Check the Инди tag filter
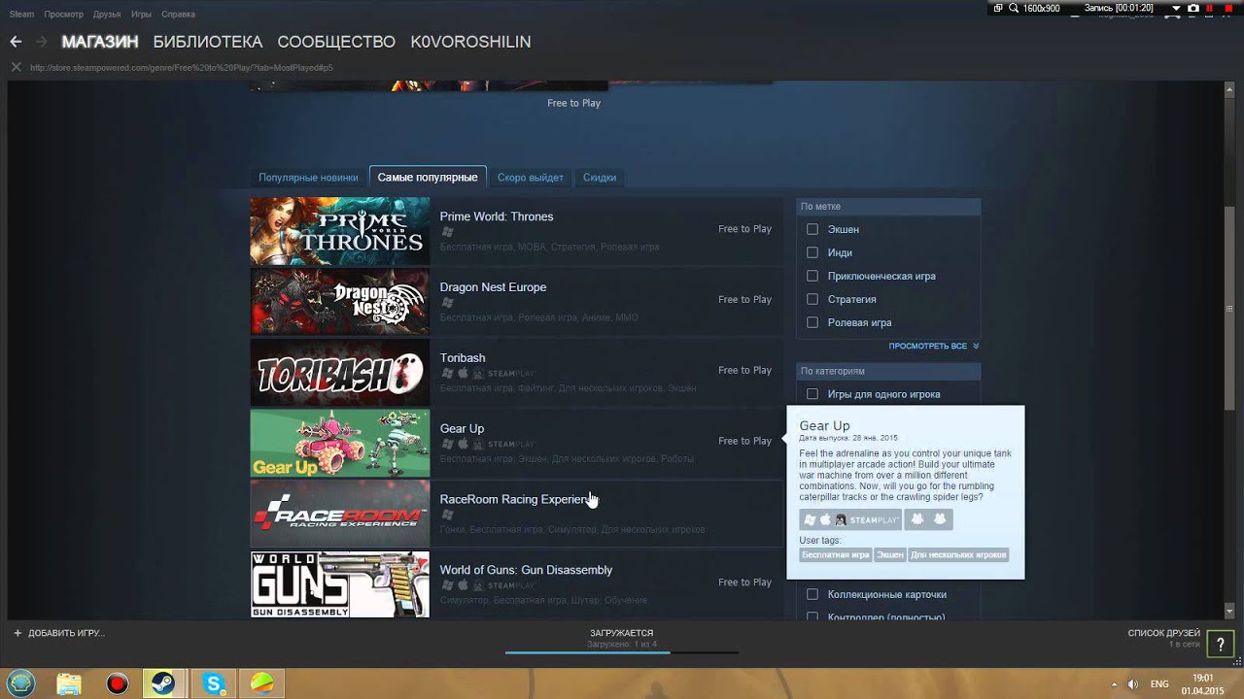This screenshot has width=1244, height=699. click(x=812, y=252)
